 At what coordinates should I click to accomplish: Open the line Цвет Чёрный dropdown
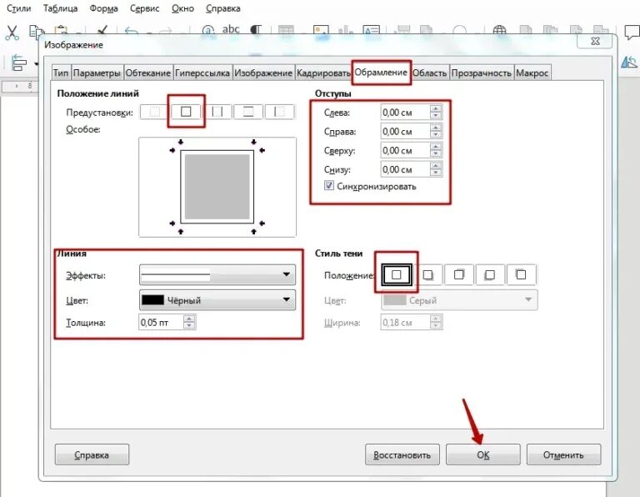217,300
